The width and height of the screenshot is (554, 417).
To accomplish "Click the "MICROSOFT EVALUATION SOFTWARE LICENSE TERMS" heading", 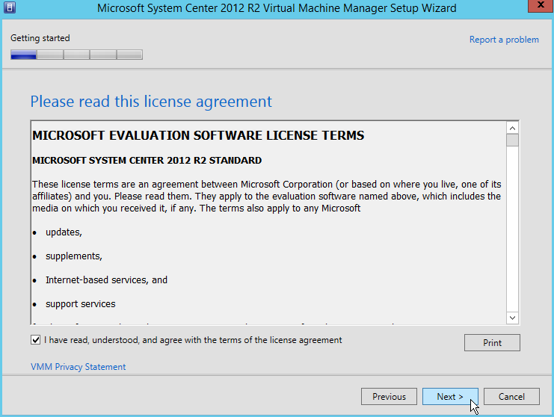I will 198,136.
